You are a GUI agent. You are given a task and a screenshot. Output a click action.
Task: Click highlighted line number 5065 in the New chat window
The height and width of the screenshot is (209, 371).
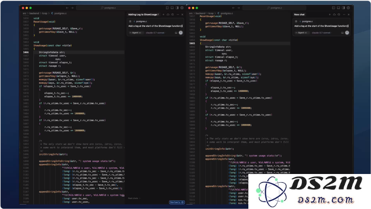pyautogui.click(x=192, y=44)
